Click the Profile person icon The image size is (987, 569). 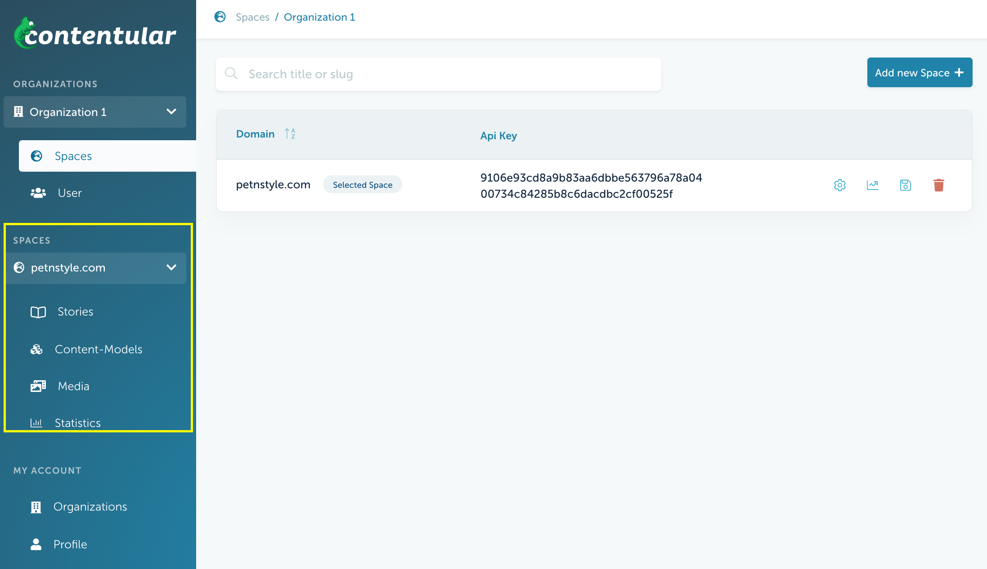tap(36, 544)
